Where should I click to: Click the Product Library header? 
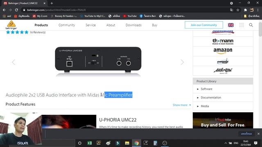click(x=223, y=81)
